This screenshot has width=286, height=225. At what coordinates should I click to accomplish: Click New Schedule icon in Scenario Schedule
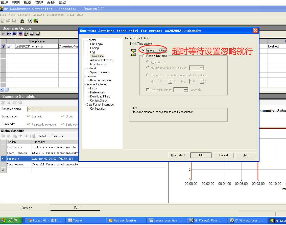click(x=3, y=103)
